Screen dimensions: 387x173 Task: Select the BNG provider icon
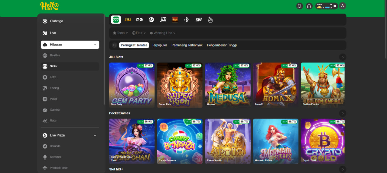tap(187, 20)
